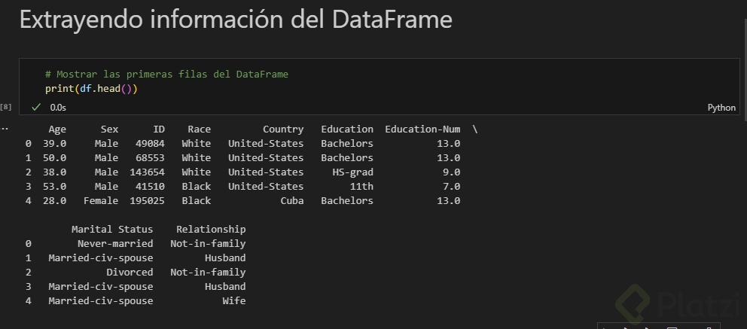The image size is (747, 329).
Task: Click the [8] execution count label
Action: pos(7,108)
